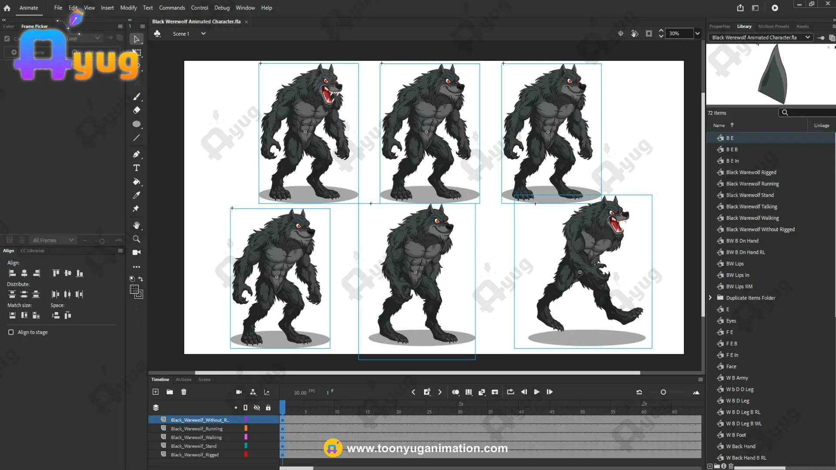Open the stage zoom percentage dropdown
The height and width of the screenshot is (470, 836).
[698, 34]
